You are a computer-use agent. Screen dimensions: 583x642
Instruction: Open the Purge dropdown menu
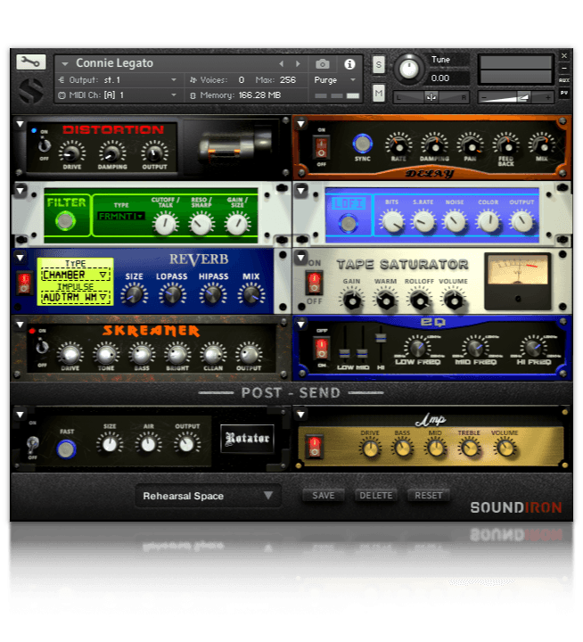[x=335, y=80]
